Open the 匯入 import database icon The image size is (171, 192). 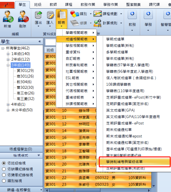pyautogui.click(x=50, y=15)
